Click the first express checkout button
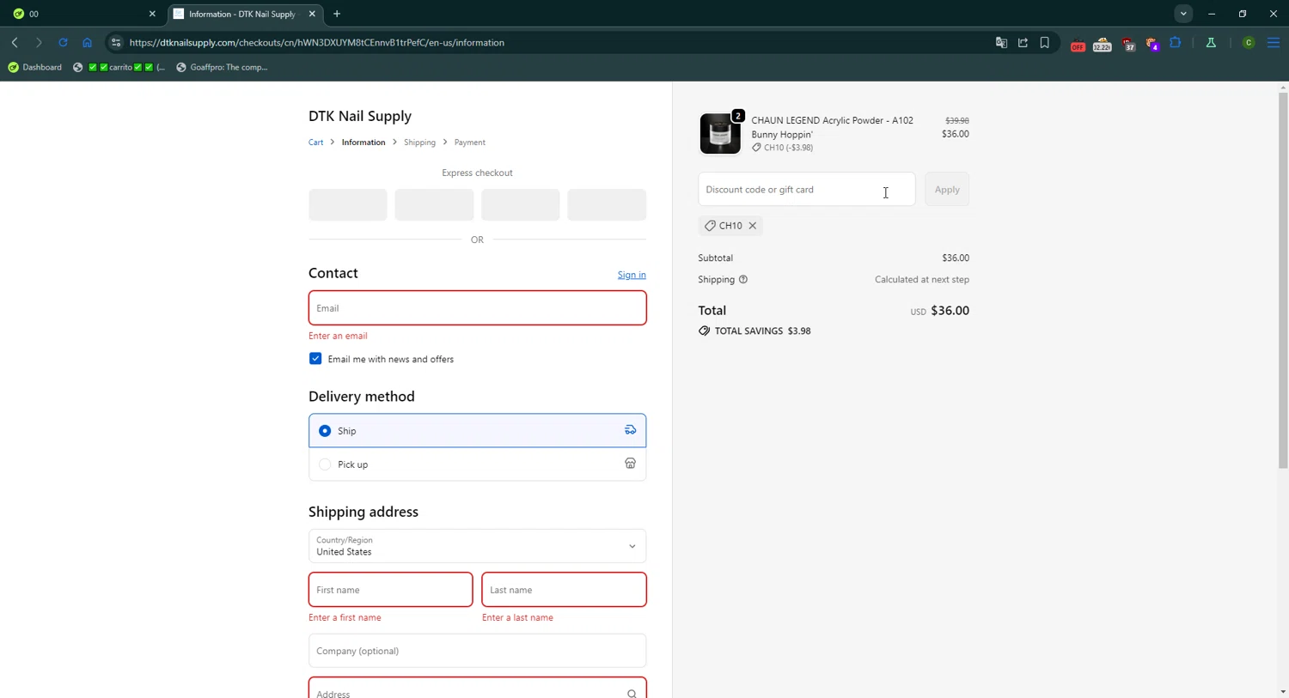Viewport: 1289px width, 698px height. tap(348, 205)
